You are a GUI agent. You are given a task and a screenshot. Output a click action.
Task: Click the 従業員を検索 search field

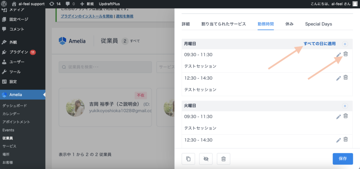point(105,67)
